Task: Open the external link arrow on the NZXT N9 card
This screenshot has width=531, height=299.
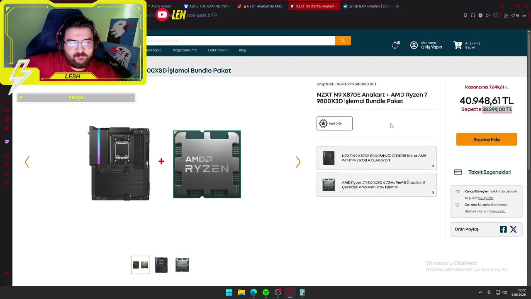Action: [432, 166]
